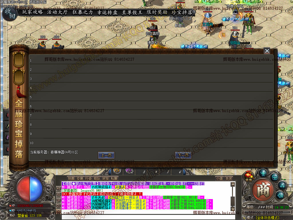Open the 狂暴之力 menu

point(82,12)
